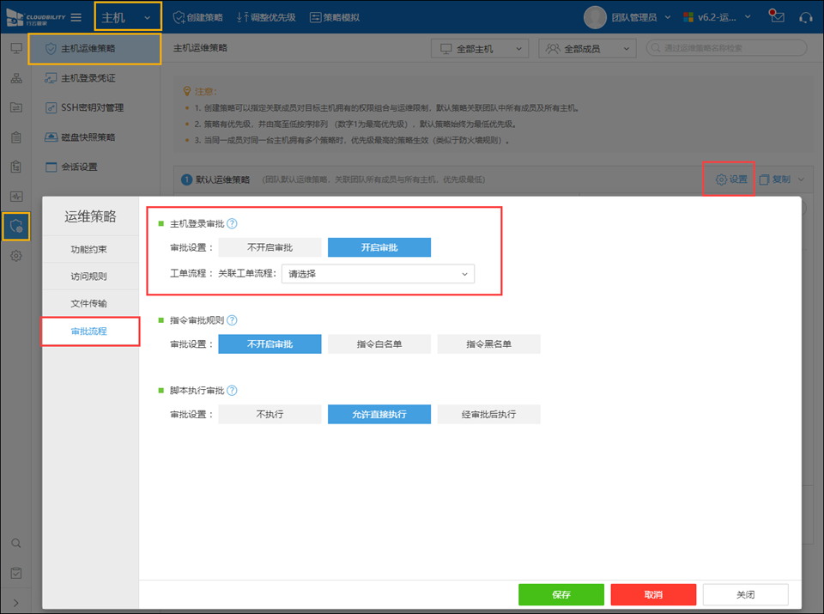Screen dimensions: 824x614
Task: Open SSH密钥对管理 in the side menu
Action: tap(93, 107)
